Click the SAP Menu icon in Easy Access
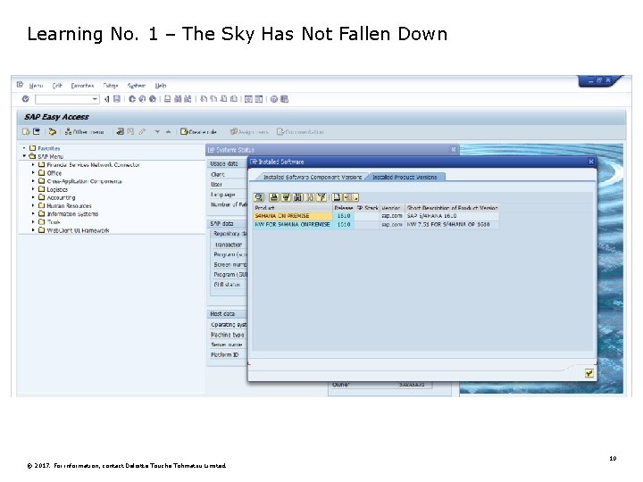The width and height of the screenshot is (643, 482). (x=37, y=131)
